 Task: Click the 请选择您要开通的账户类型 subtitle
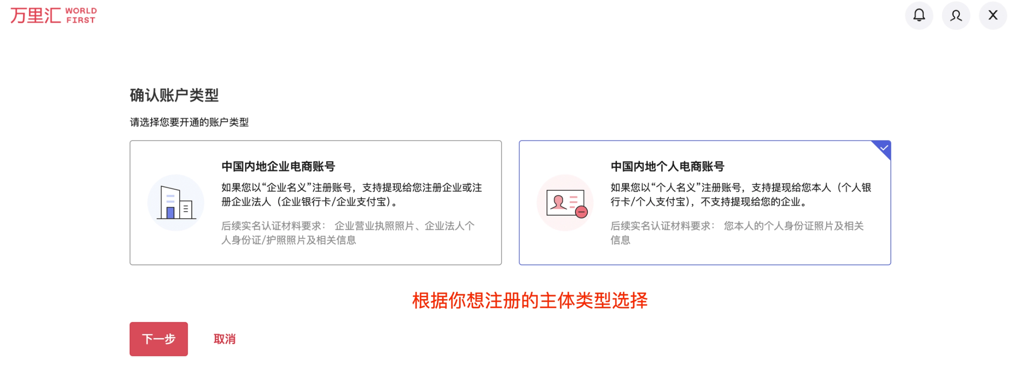pyautogui.click(x=189, y=122)
